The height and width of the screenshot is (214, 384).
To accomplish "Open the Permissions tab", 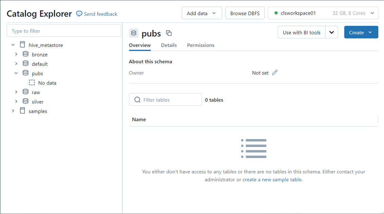I will click(x=201, y=45).
